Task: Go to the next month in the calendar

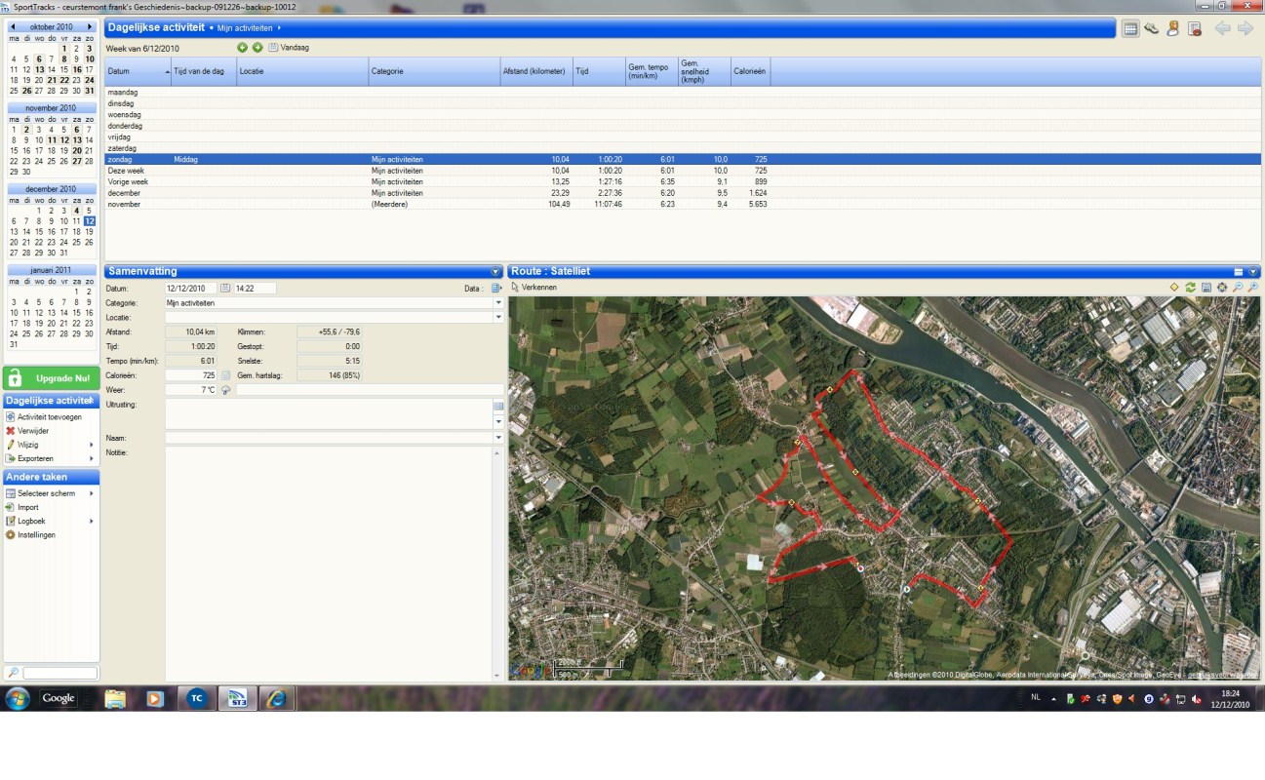Action: (90, 27)
